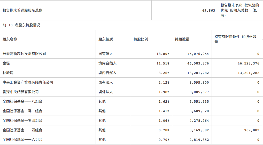The width and height of the screenshot is (263, 145).
Task: Select the 持股数量 column header
Action: [182, 39]
